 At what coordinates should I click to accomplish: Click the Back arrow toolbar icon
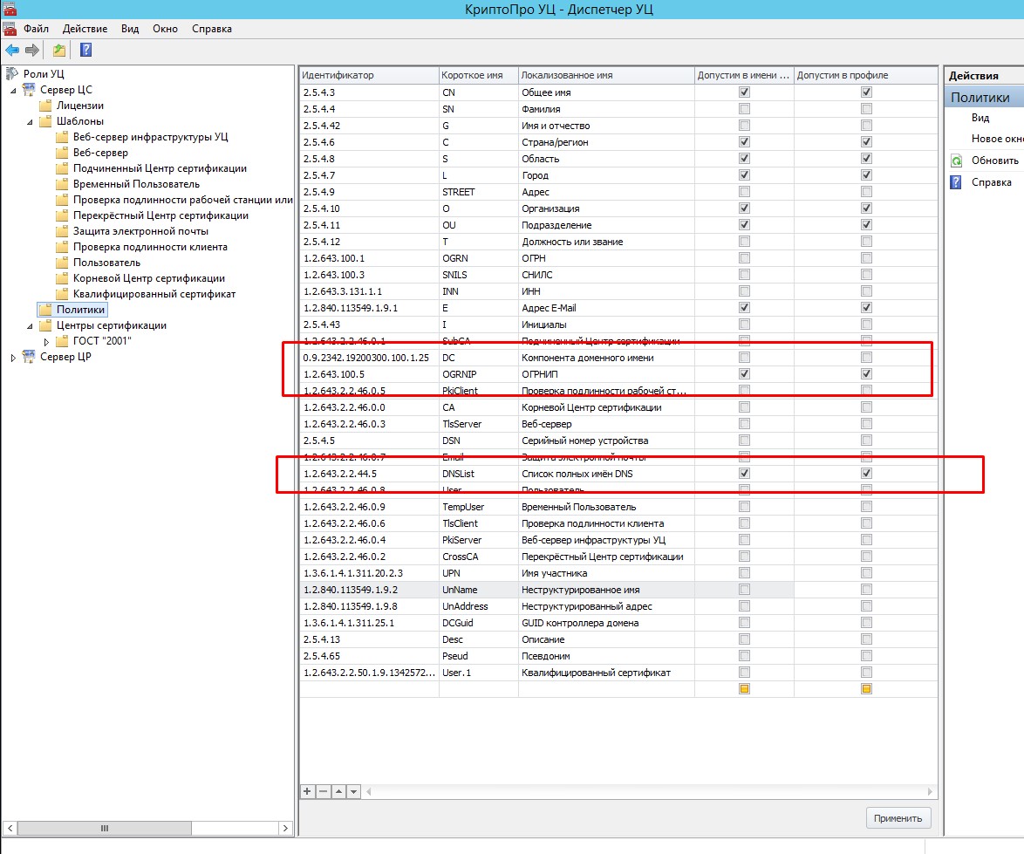12,51
